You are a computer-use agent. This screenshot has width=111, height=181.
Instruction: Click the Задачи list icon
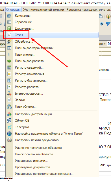[x=9, y=100]
